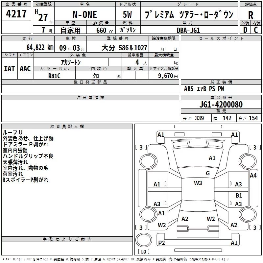
Task: Select the chassis number JG1-4200080
Action: click(x=221, y=104)
